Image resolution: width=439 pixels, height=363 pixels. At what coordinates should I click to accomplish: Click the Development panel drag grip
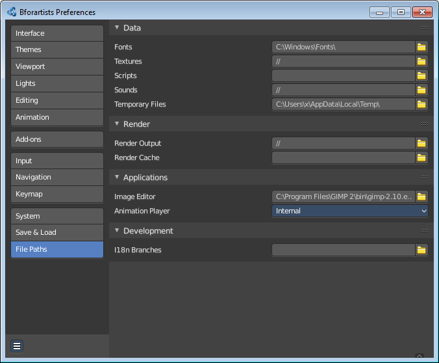click(425, 230)
